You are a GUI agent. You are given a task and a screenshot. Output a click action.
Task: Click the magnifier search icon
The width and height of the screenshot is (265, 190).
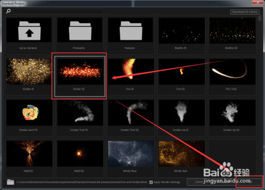[8, 11]
